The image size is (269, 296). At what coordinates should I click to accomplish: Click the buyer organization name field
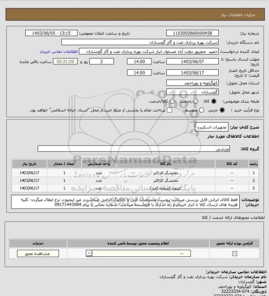(140, 42)
